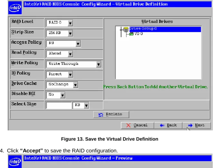Viewport: 214px width, 168px height.
Task: Open the Write Policy dropdown arrow
Action: (x=98, y=64)
